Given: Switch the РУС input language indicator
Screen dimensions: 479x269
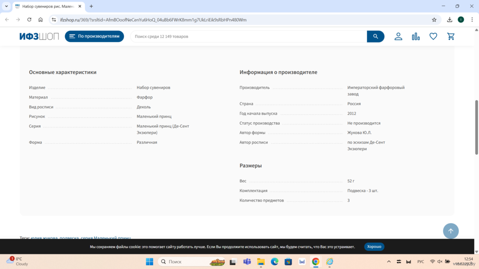Looking at the screenshot, I should point(421,262).
